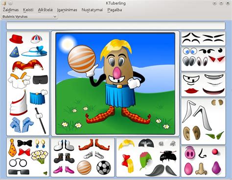This screenshot has height=180, width=232.
Task: Select the dark sunglasses
Action: pyautogui.click(x=19, y=172)
